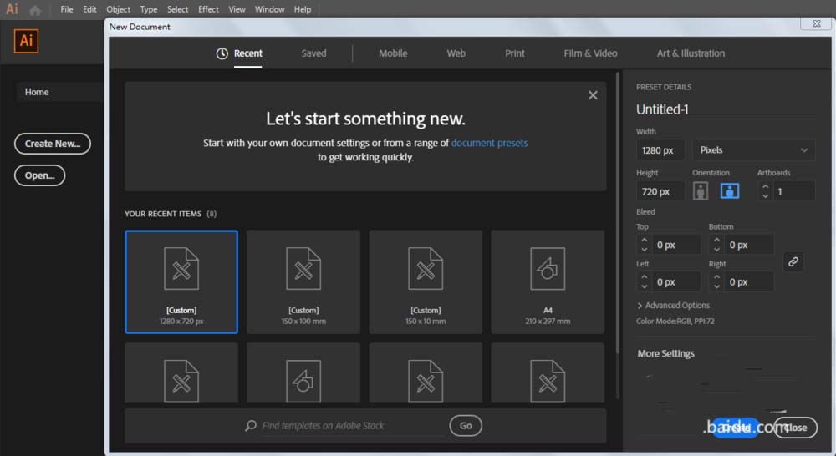Open the Edit menu
This screenshot has height=456, width=836.
point(89,9)
